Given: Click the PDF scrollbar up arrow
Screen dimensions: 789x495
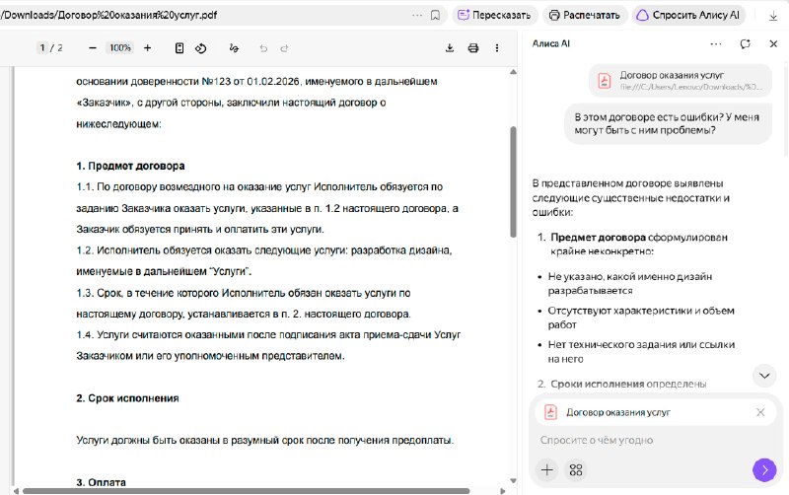Looking at the screenshot, I should pyautogui.click(x=513, y=72).
